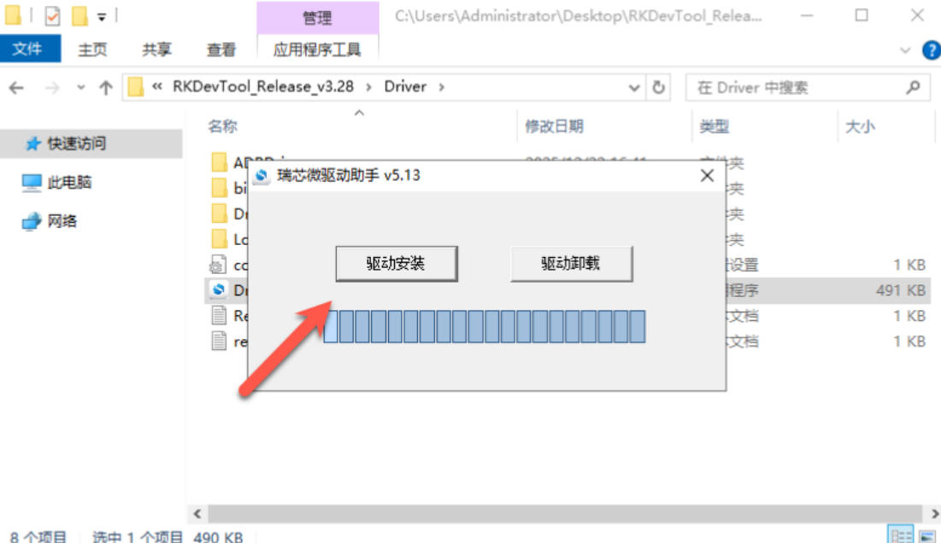Open the Explorer help icon
The height and width of the screenshot is (543, 941).
pos(931,50)
